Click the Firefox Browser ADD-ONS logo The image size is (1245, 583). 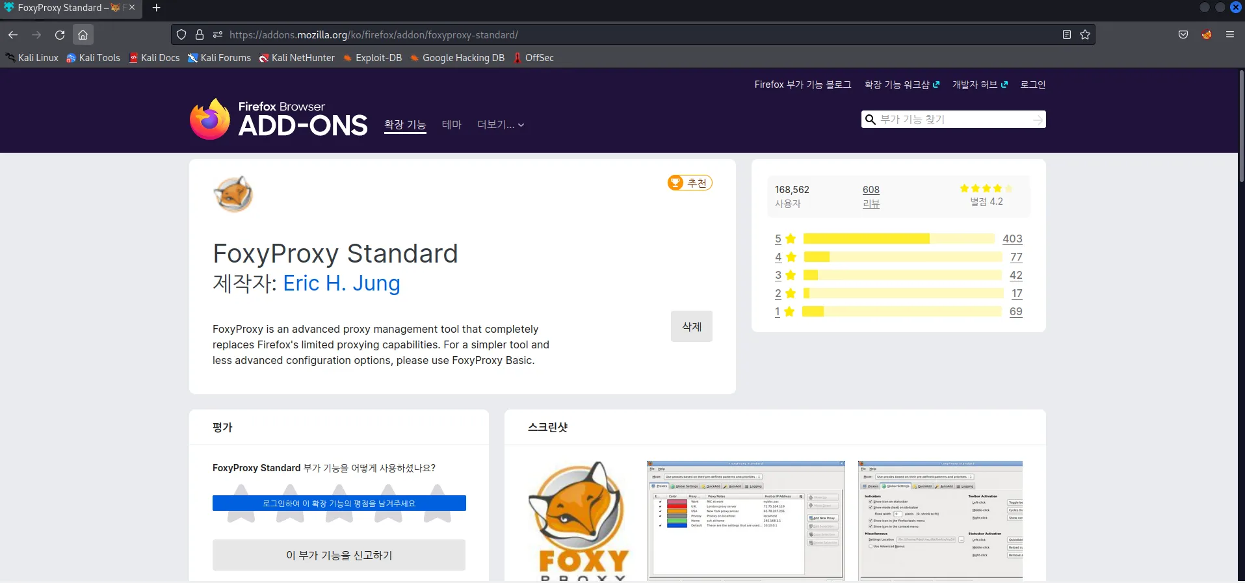pyautogui.click(x=278, y=119)
